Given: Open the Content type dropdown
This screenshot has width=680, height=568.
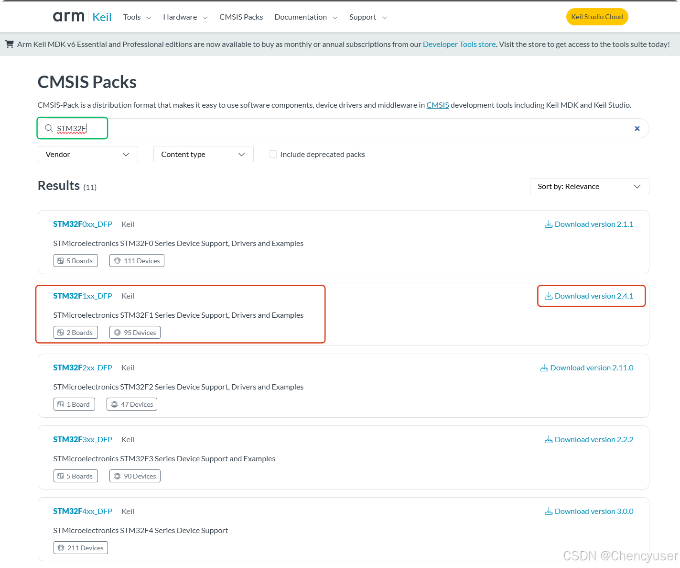Looking at the screenshot, I should pyautogui.click(x=204, y=154).
